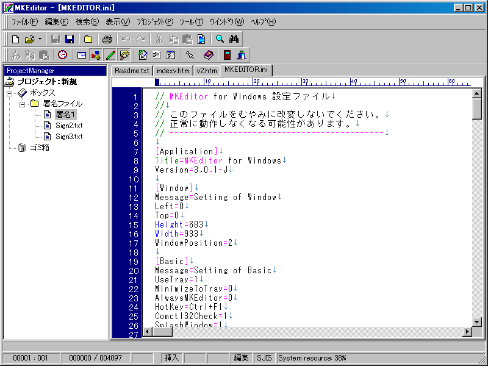Open the プロジェクト(P) menu
The image size is (488, 366).
(x=155, y=22)
